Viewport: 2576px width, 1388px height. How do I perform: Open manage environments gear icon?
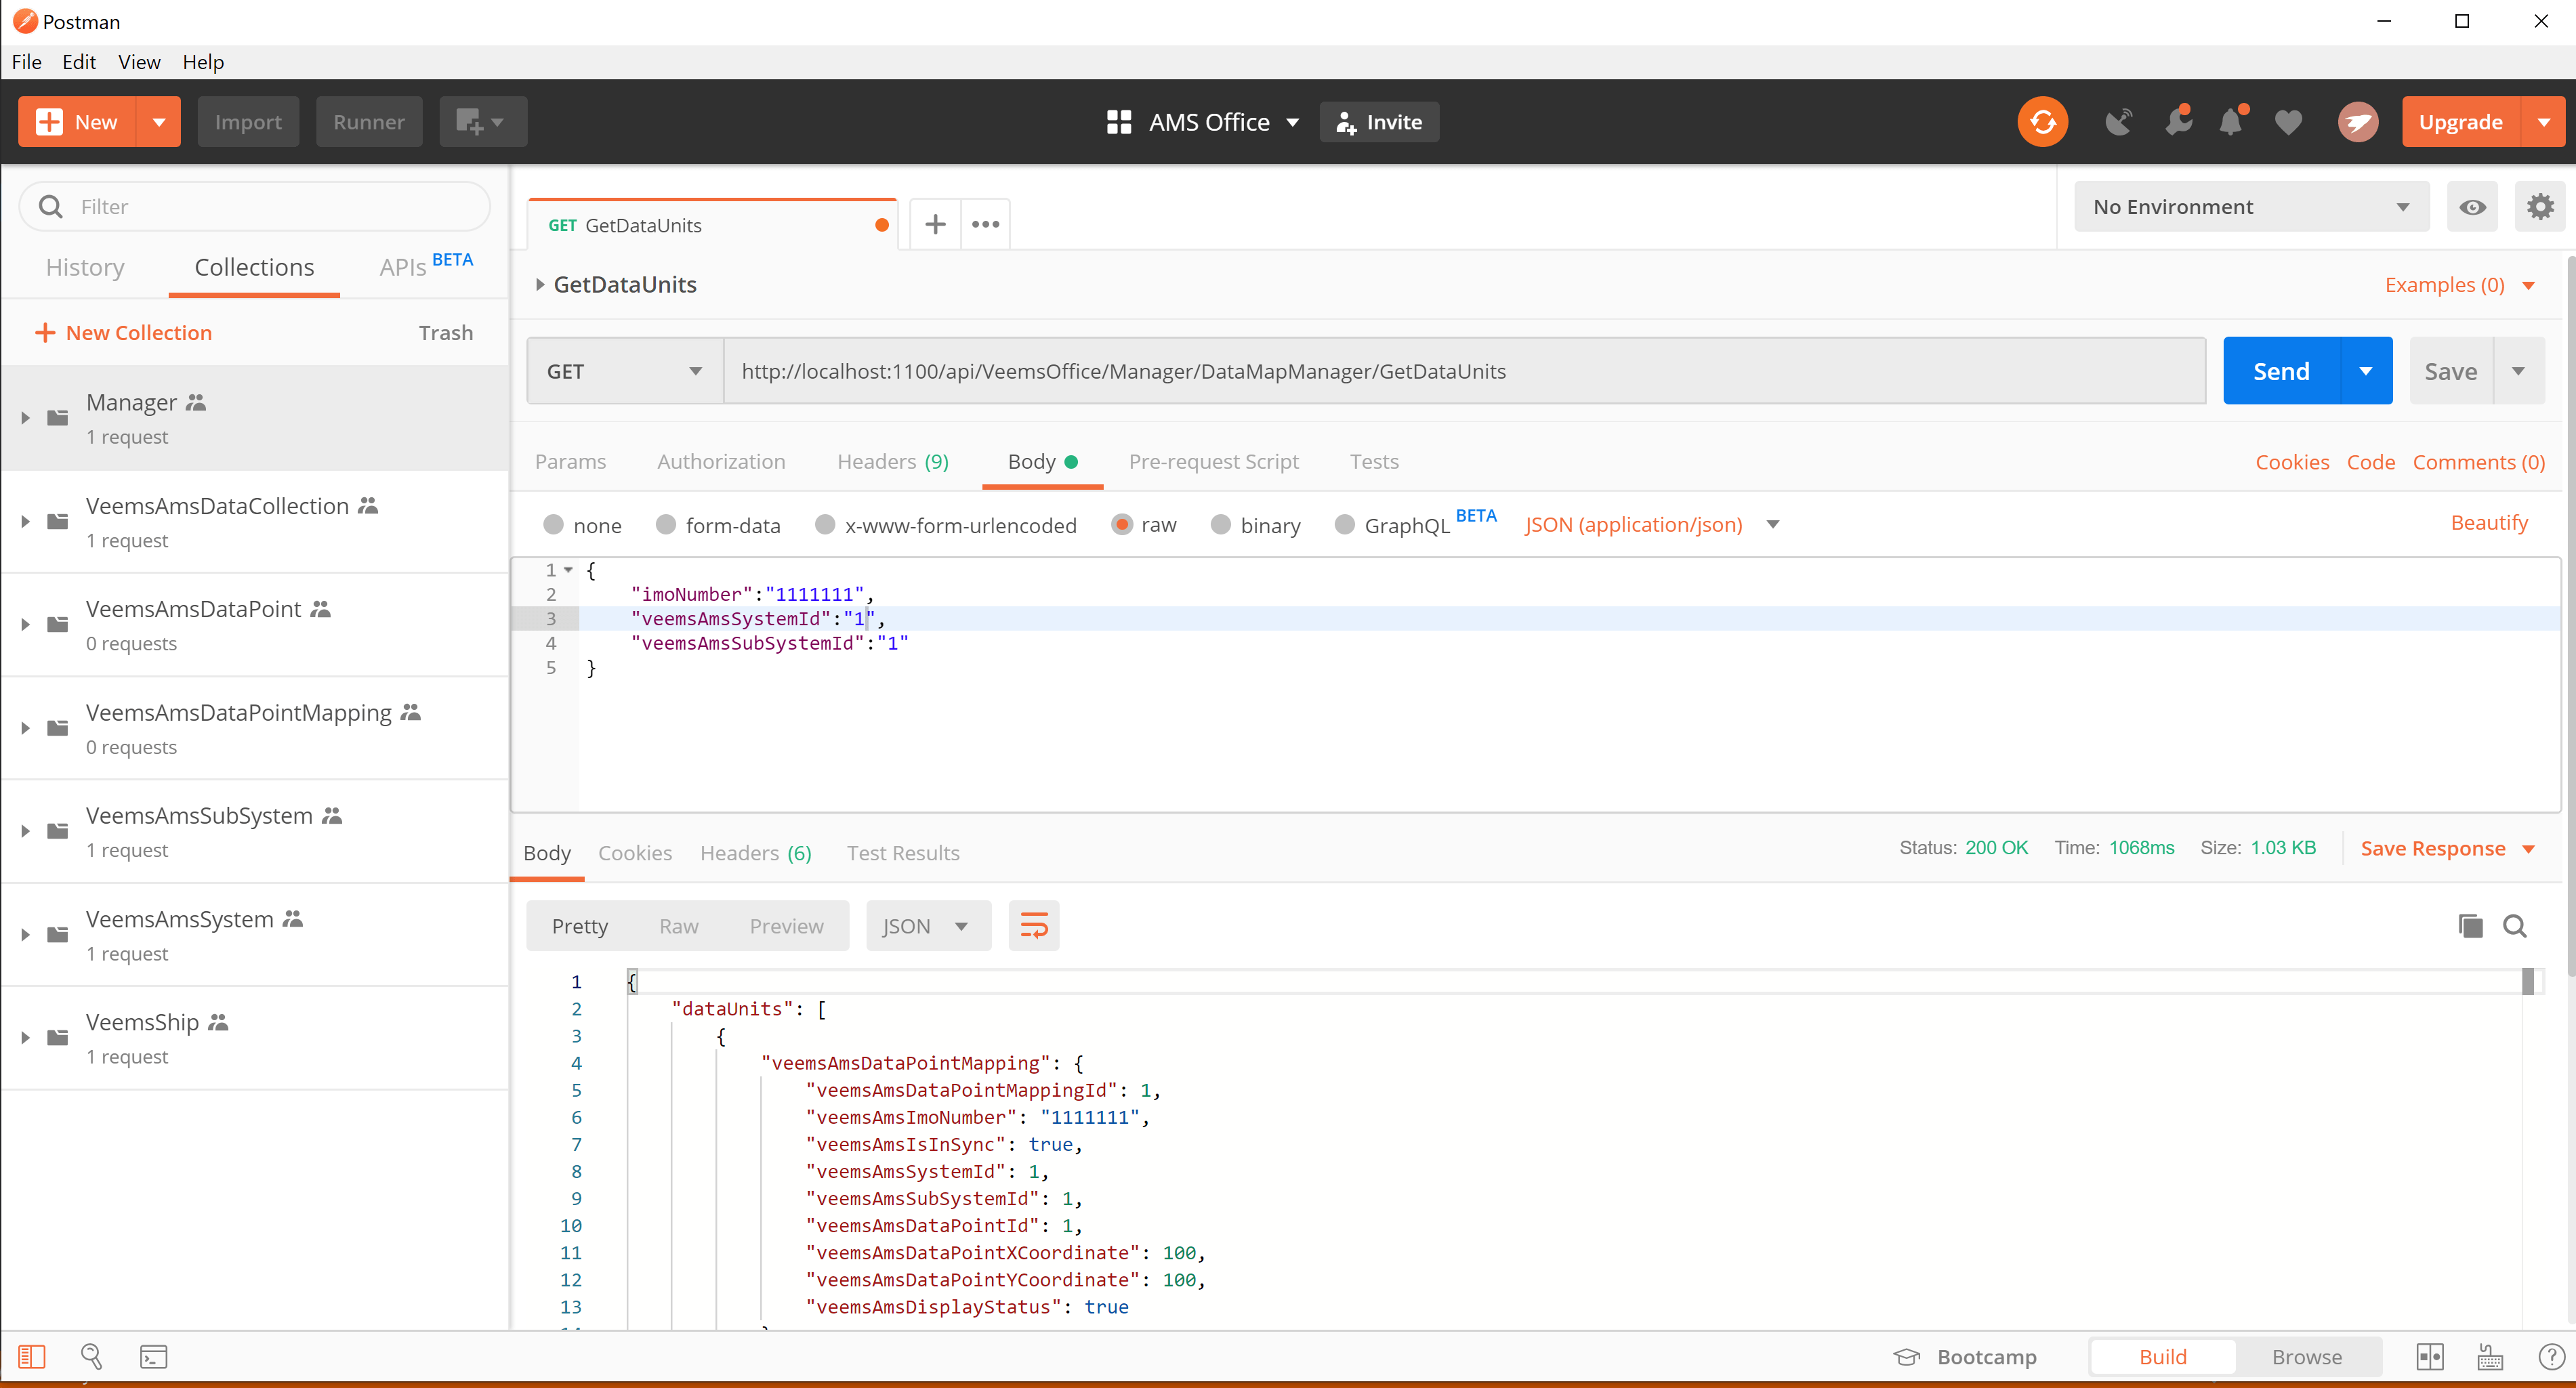pyautogui.click(x=2540, y=207)
